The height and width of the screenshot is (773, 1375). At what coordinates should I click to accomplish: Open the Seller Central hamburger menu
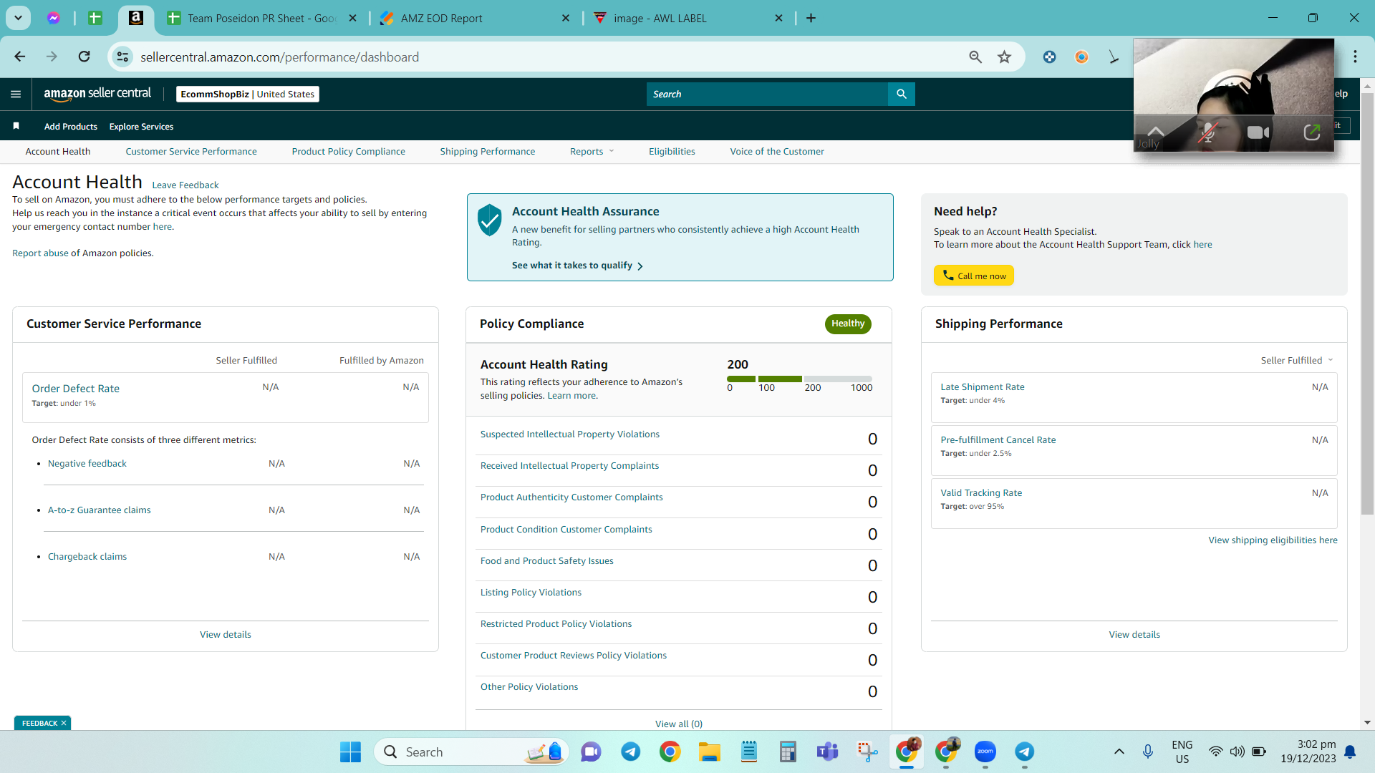pyautogui.click(x=16, y=94)
